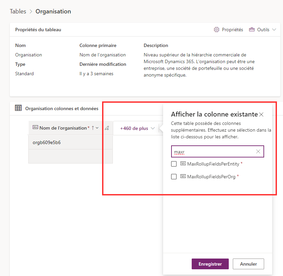The width and height of the screenshot is (283, 276).
Task: Check the MaxRollupFieldsPerEntity checkbox
Action: click(x=174, y=164)
